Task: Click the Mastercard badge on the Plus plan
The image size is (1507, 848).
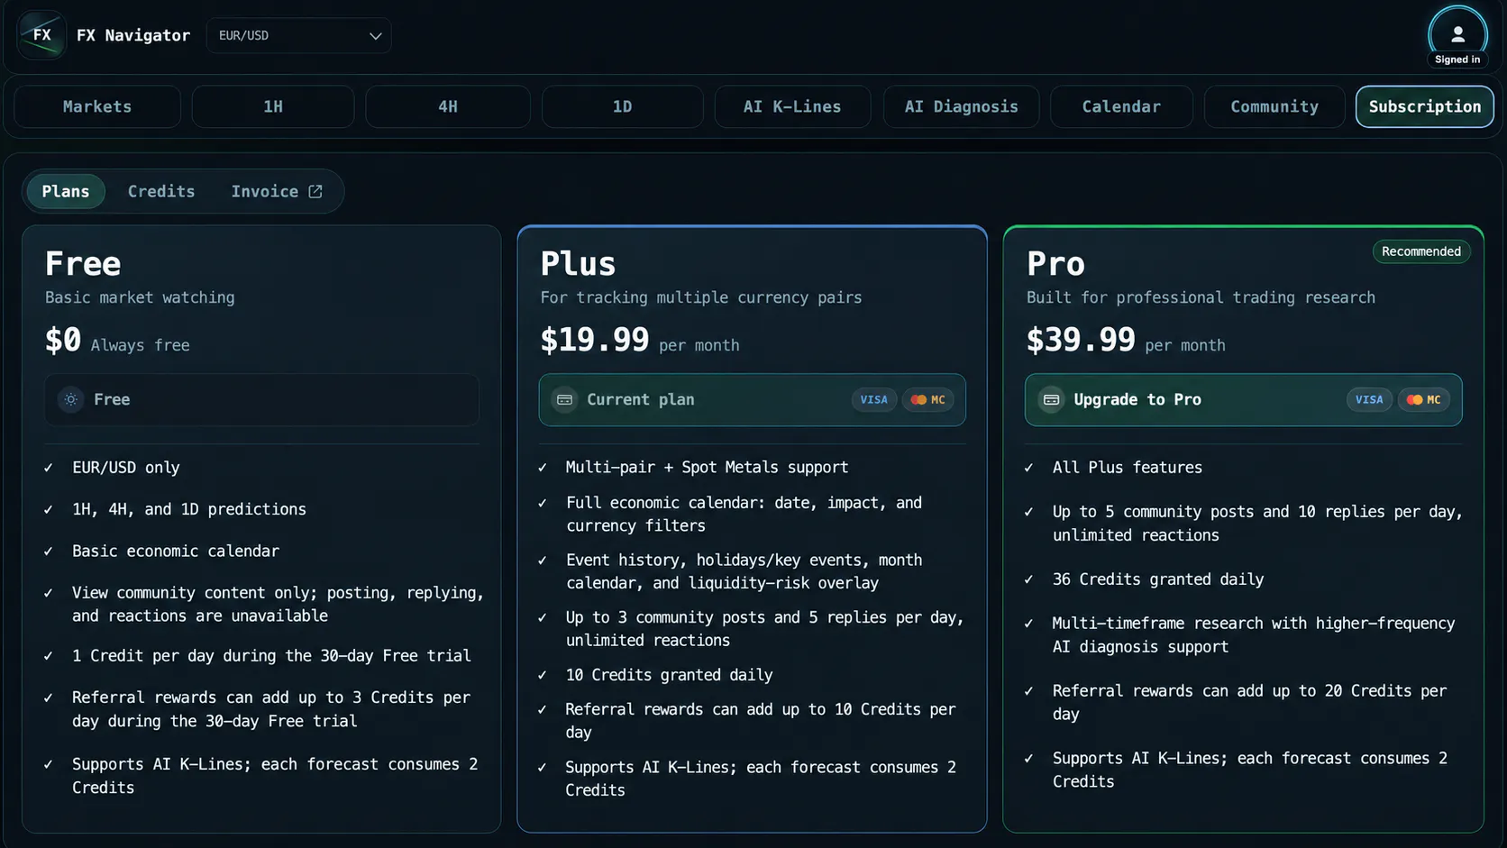Action: (928, 399)
